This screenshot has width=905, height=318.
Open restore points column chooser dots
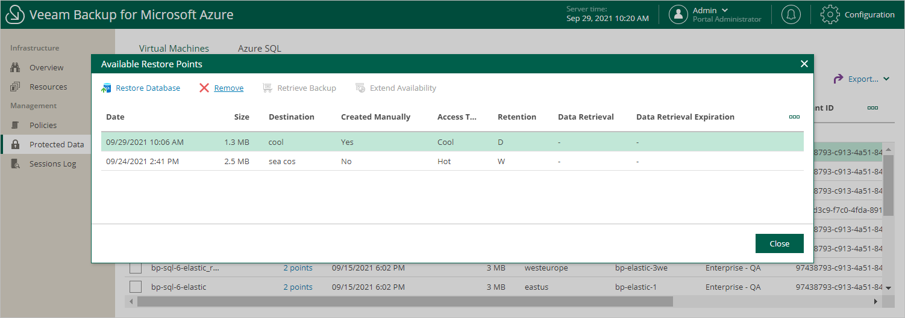tap(794, 117)
